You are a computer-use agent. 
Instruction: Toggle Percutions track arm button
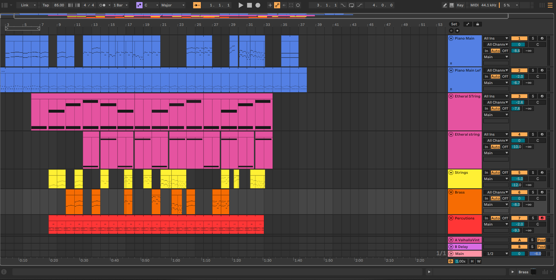[x=542, y=218]
